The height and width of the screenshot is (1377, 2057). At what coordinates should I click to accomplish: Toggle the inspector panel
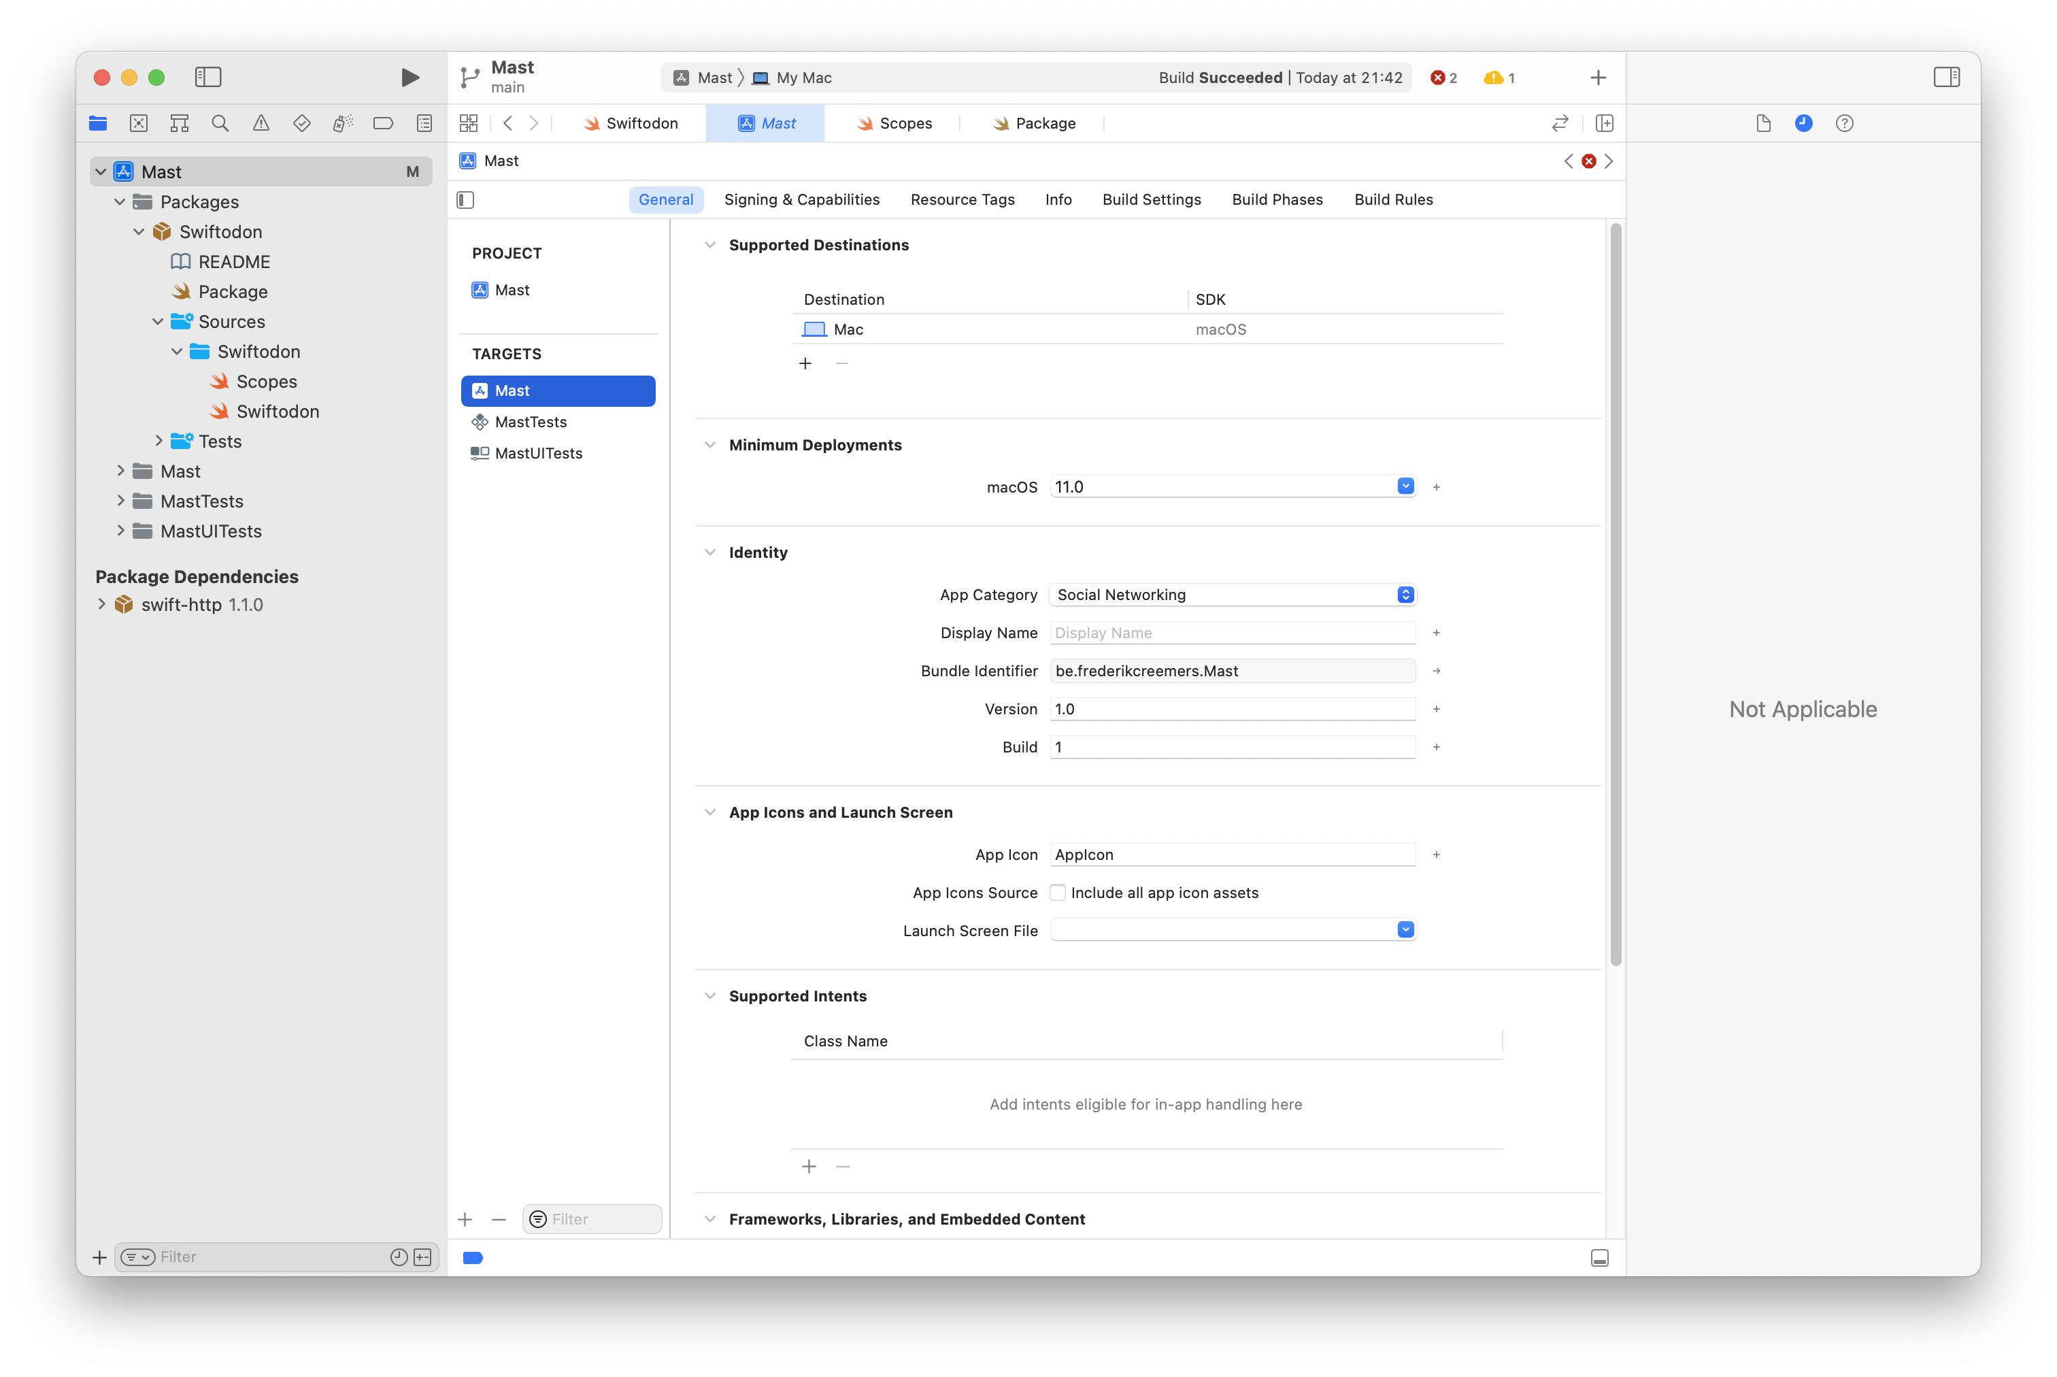1946,78
